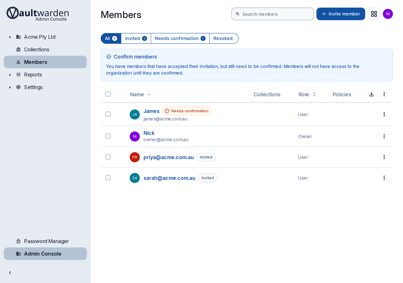
Task: Click the Acme Pty Ltd building icon
Action: [x=18, y=37]
